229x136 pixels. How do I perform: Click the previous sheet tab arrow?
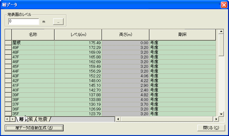point(8,119)
